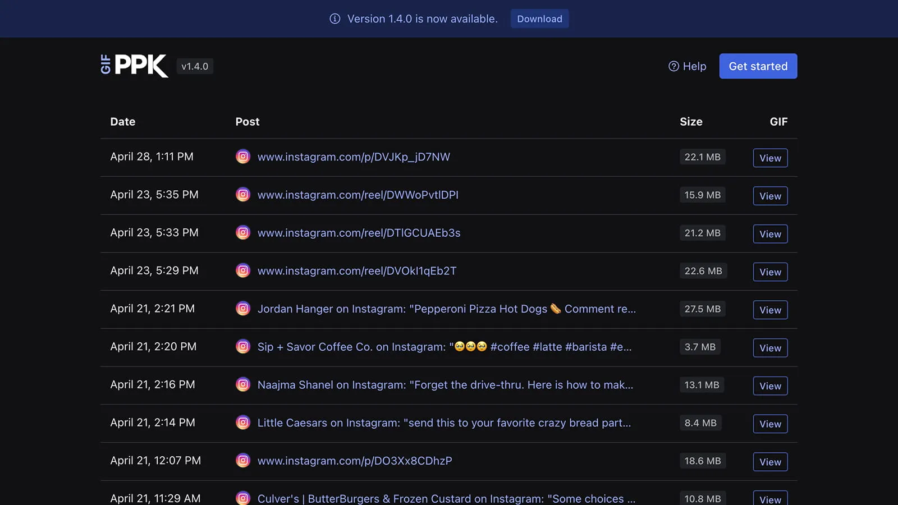Open the www.instagram.com/p/DO3Xx8CDhzP link

click(x=355, y=461)
